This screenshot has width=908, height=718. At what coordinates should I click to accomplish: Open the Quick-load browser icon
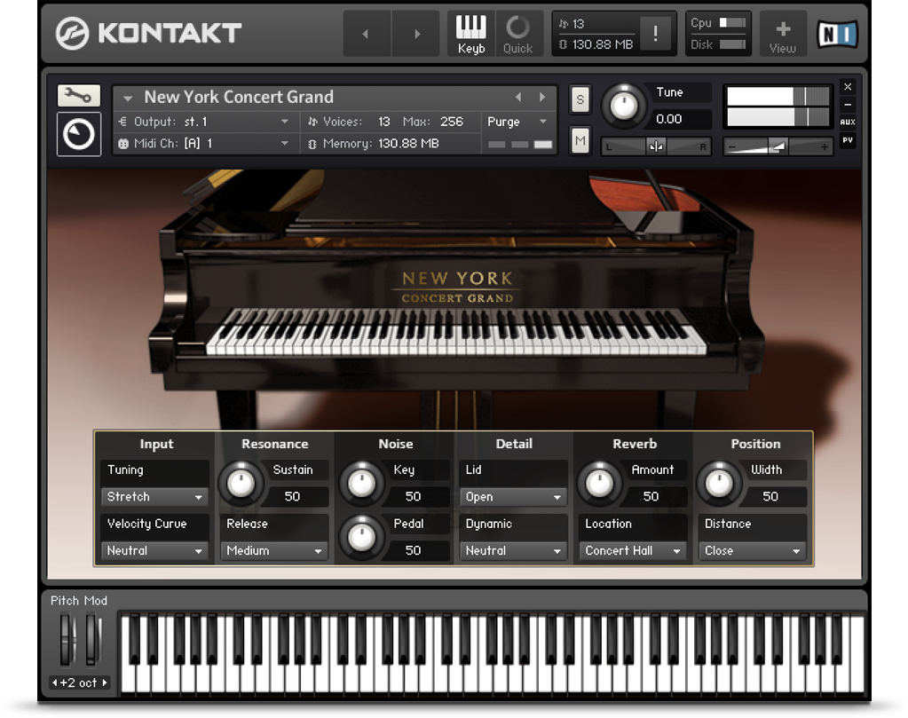[x=518, y=34]
